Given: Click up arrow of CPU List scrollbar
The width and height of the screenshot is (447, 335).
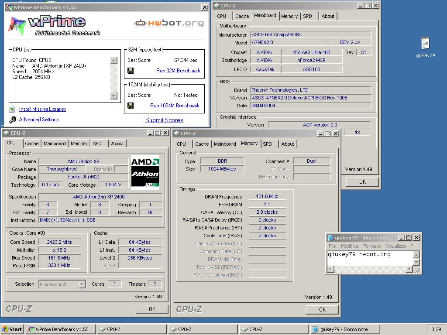Looking at the screenshot, I should [114, 60].
